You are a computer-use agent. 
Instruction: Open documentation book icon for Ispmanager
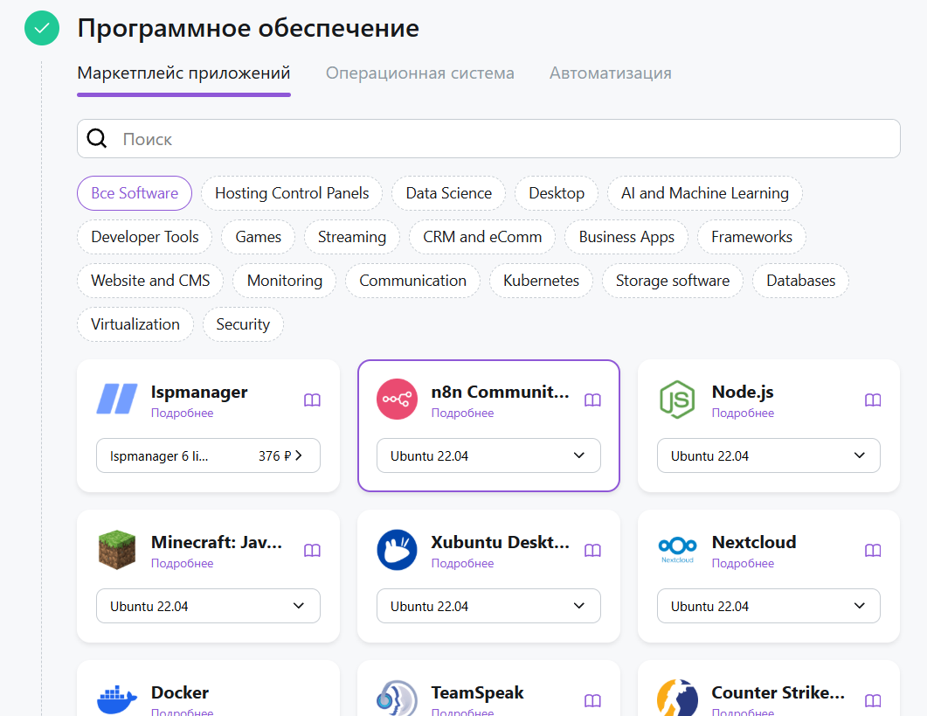[312, 400]
